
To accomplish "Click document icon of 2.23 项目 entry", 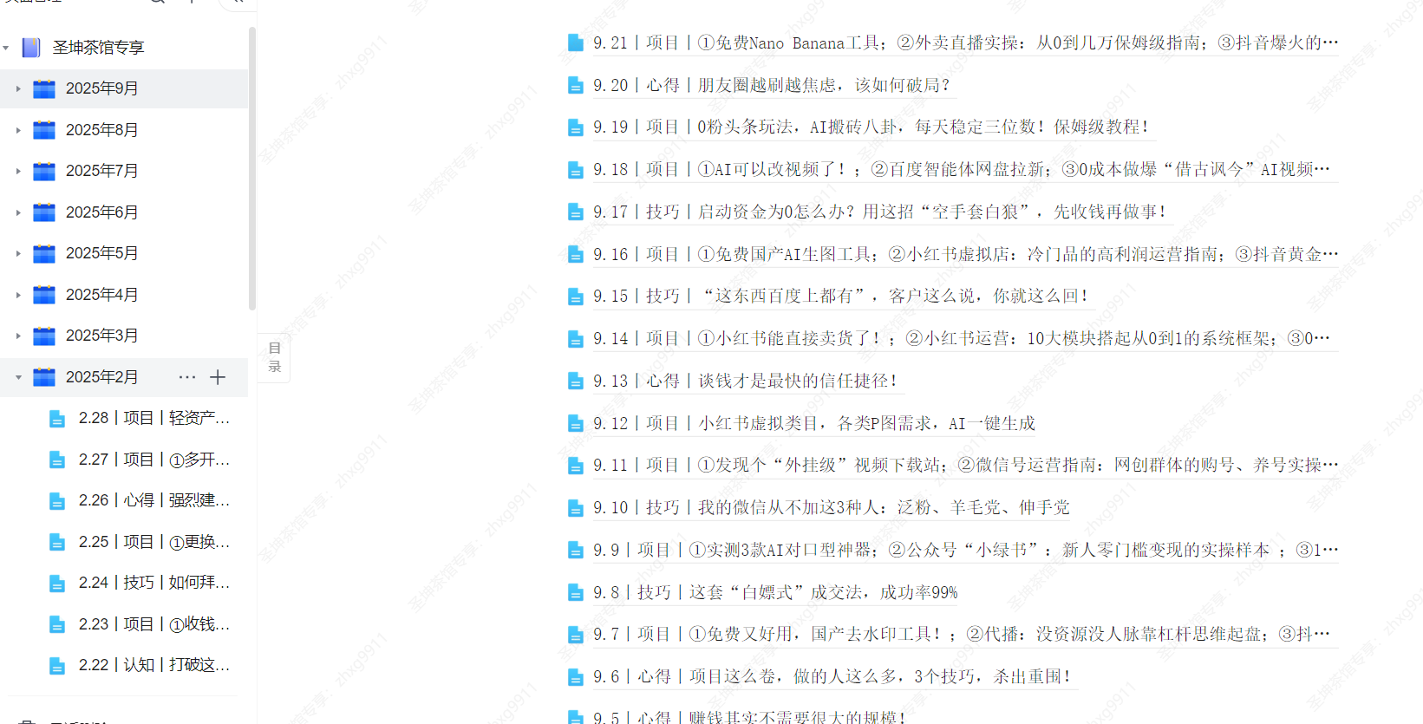I will [x=57, y=624].
